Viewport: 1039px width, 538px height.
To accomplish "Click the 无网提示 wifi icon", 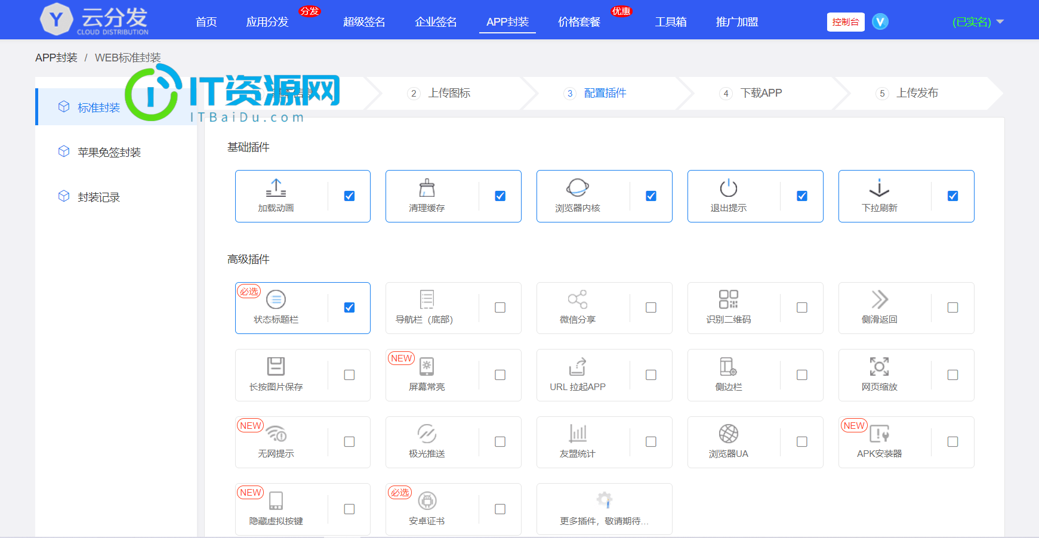I will pos(276,434).
